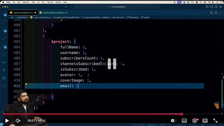Viewport: 224px width, 126px height.
Task: Click the Wi-Fi icon in the macOS menu bar
Action: pos(209,2)
